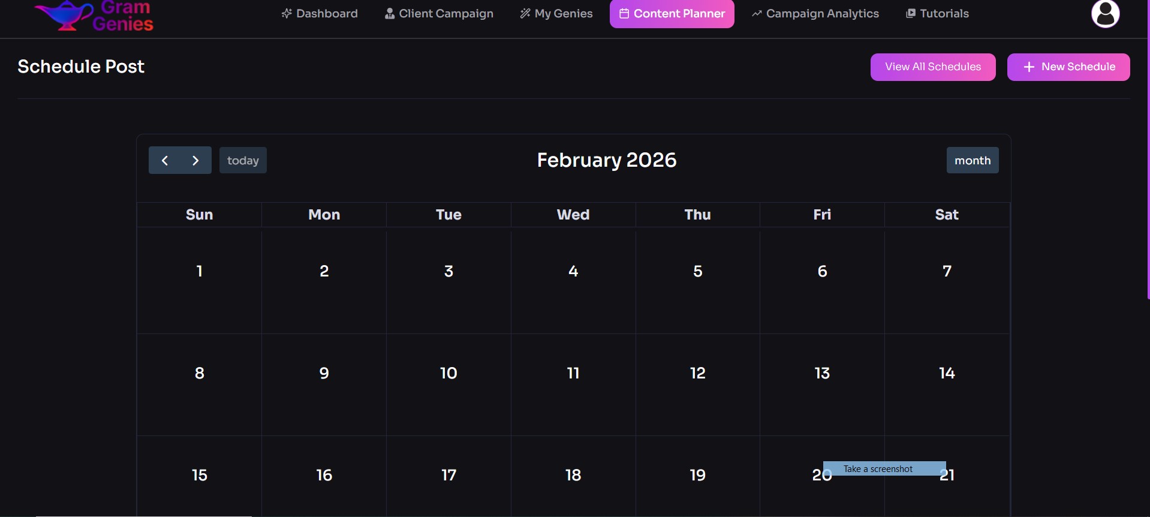Viewport: 1150px width, 517px height.
Task: Pick day 7 in calendar
Action: click(947, 281)
